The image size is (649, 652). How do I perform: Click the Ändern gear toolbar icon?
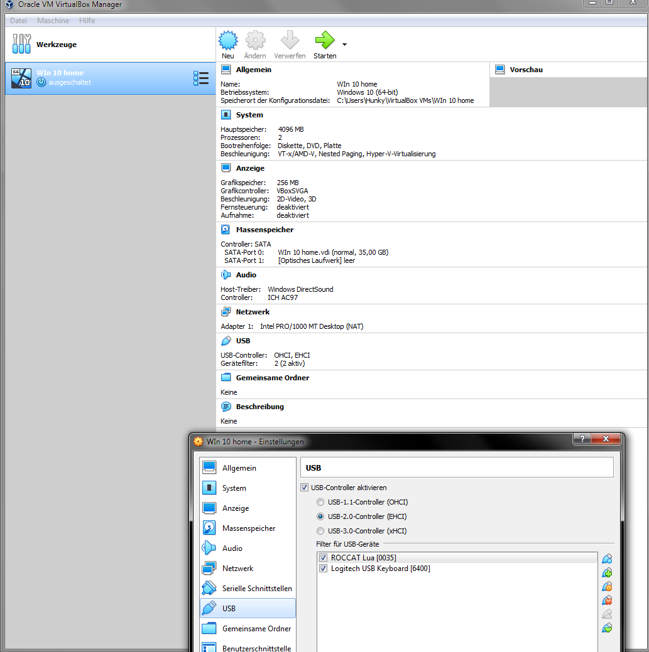[255, 40]
